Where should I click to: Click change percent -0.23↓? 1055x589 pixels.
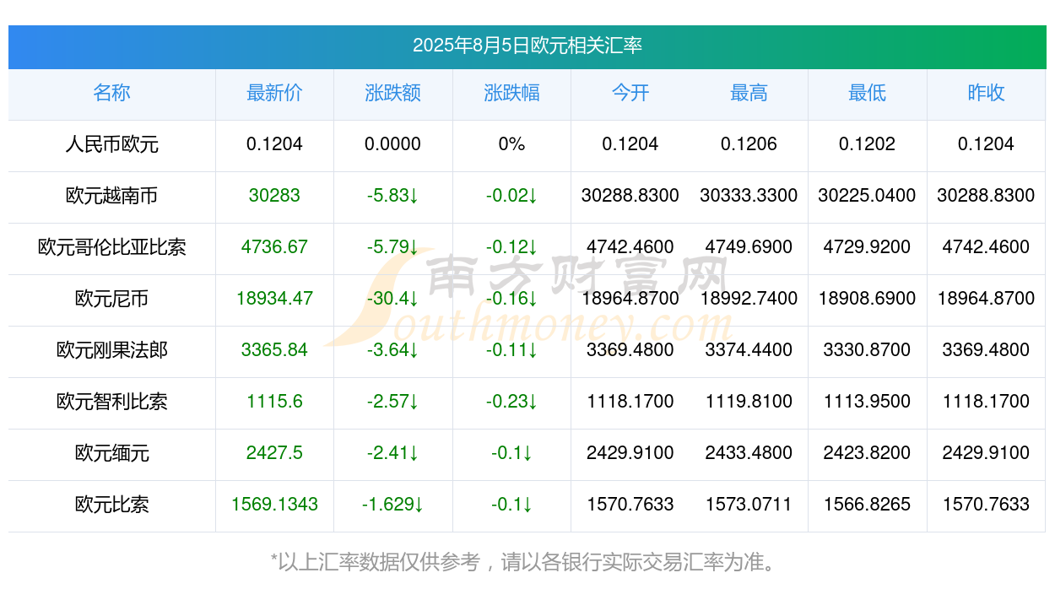511,402
